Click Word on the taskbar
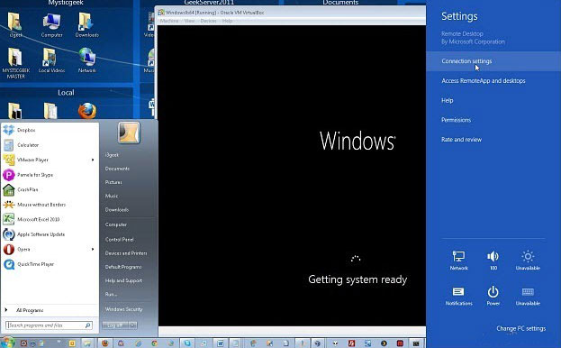Viewport: 561px width, 348px height. pyautogui.click(x=220, y=343)
